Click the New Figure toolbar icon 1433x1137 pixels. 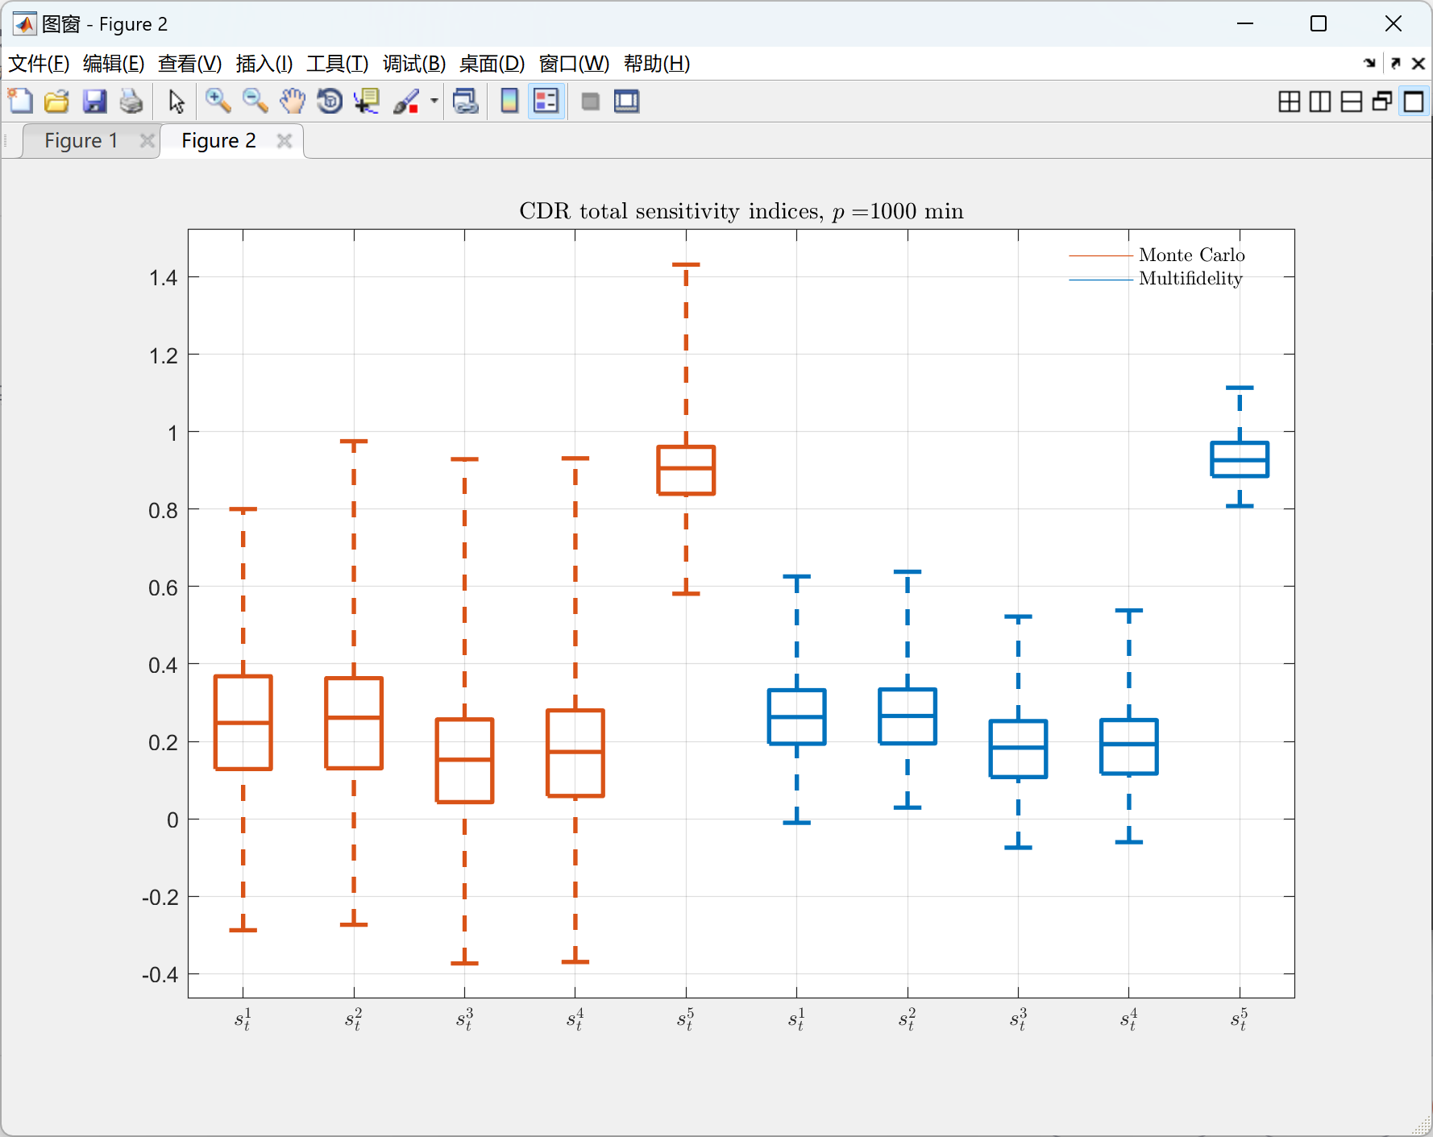[20, 102]
